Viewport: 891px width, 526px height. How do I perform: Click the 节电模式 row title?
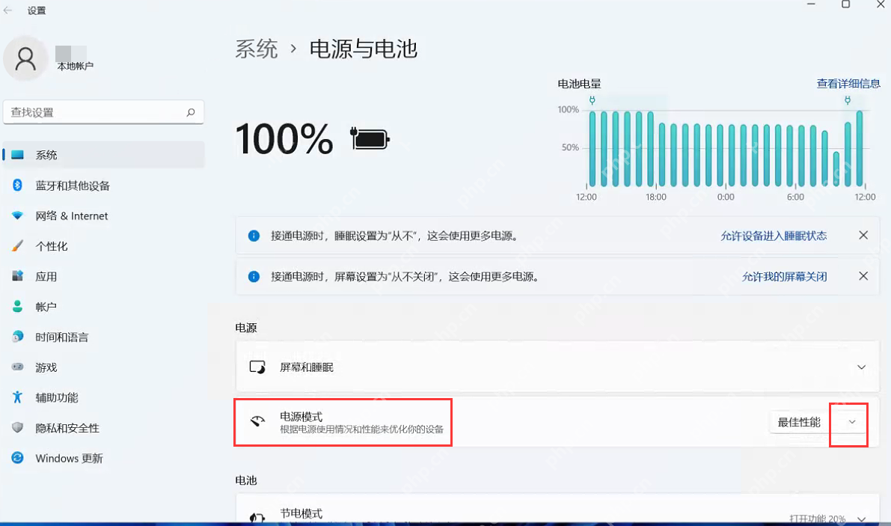tap(301, 513)
